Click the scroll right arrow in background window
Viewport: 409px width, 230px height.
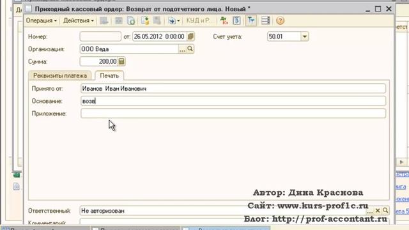401,162
